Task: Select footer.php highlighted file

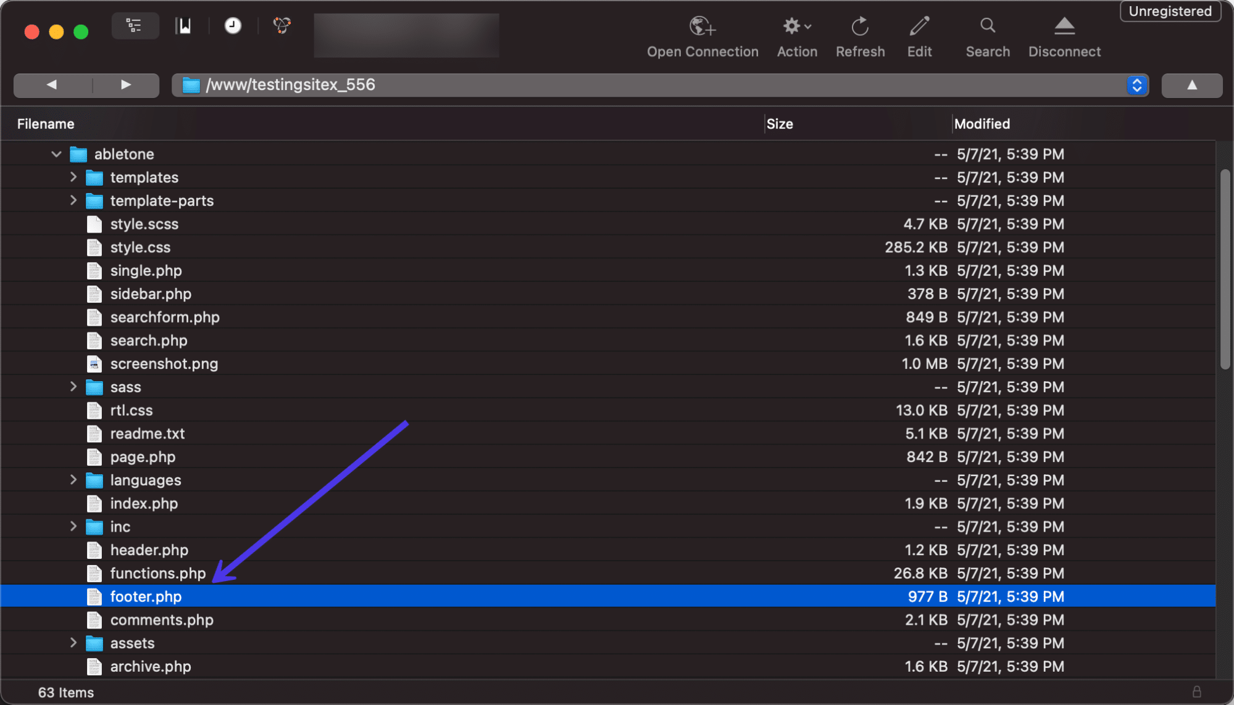Action: (x=145, y=596)
